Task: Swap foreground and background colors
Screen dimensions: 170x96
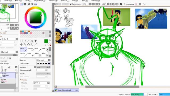Action: (50, 41)
